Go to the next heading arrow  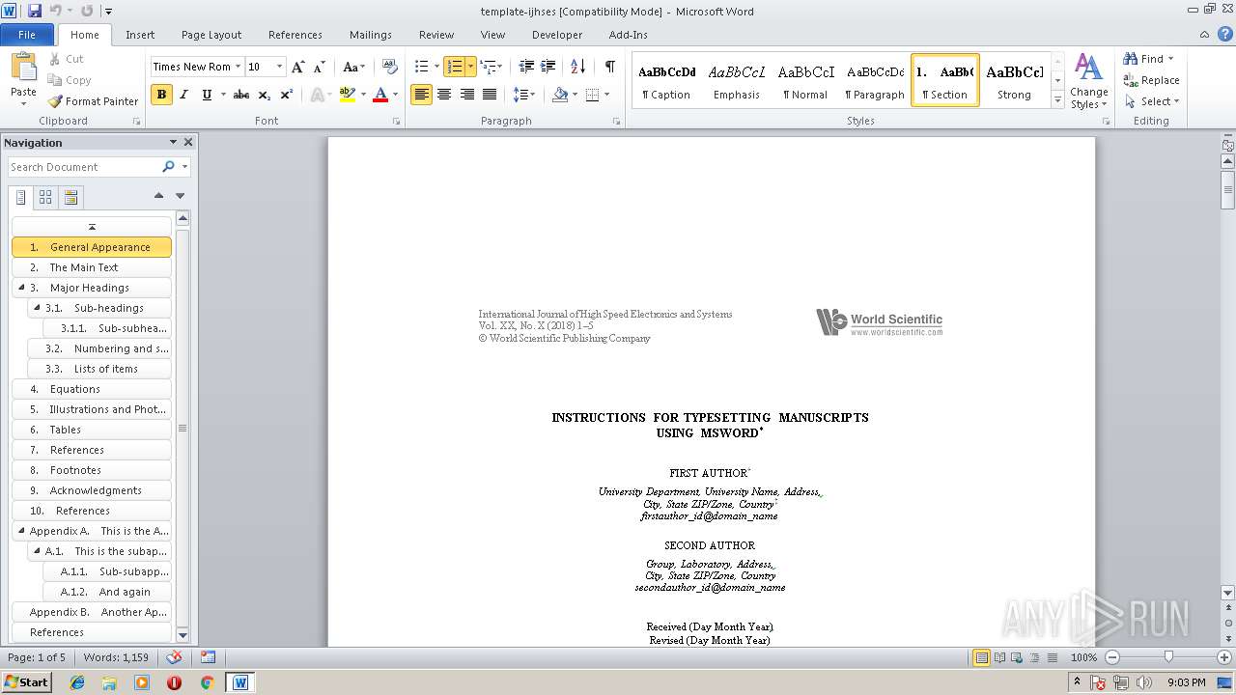(x=180, y=196)
